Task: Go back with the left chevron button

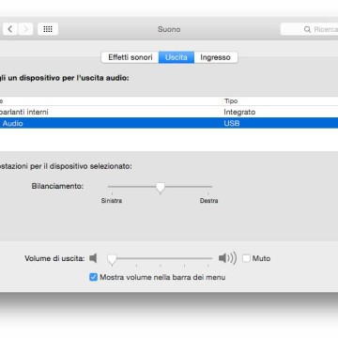Action: 10,29
